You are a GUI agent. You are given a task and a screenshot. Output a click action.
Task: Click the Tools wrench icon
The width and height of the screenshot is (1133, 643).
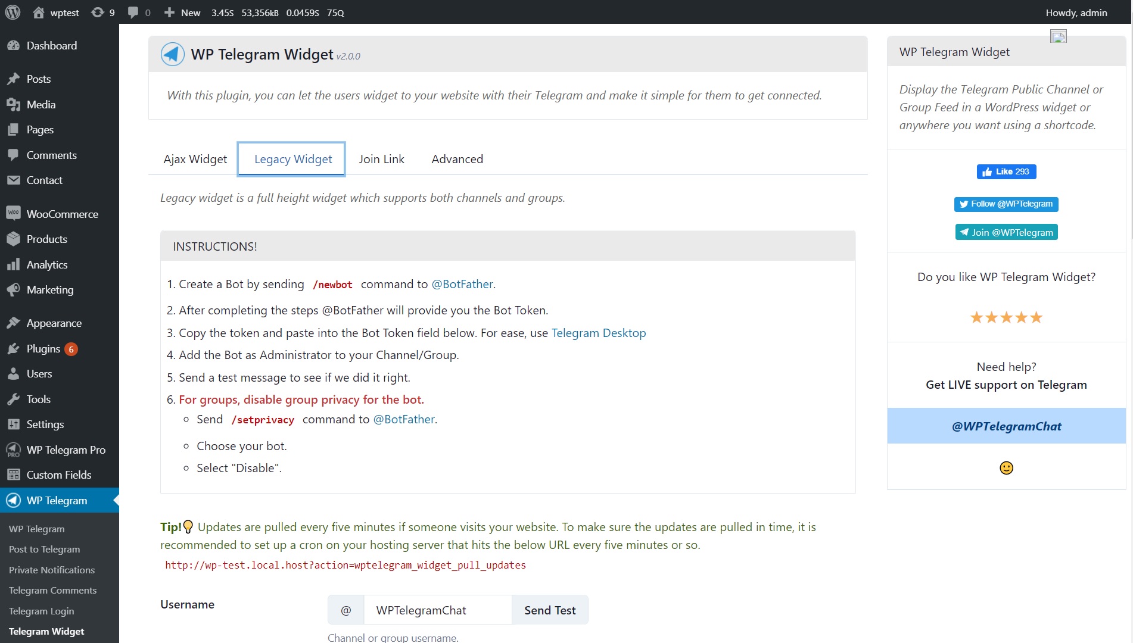[13, 399]
